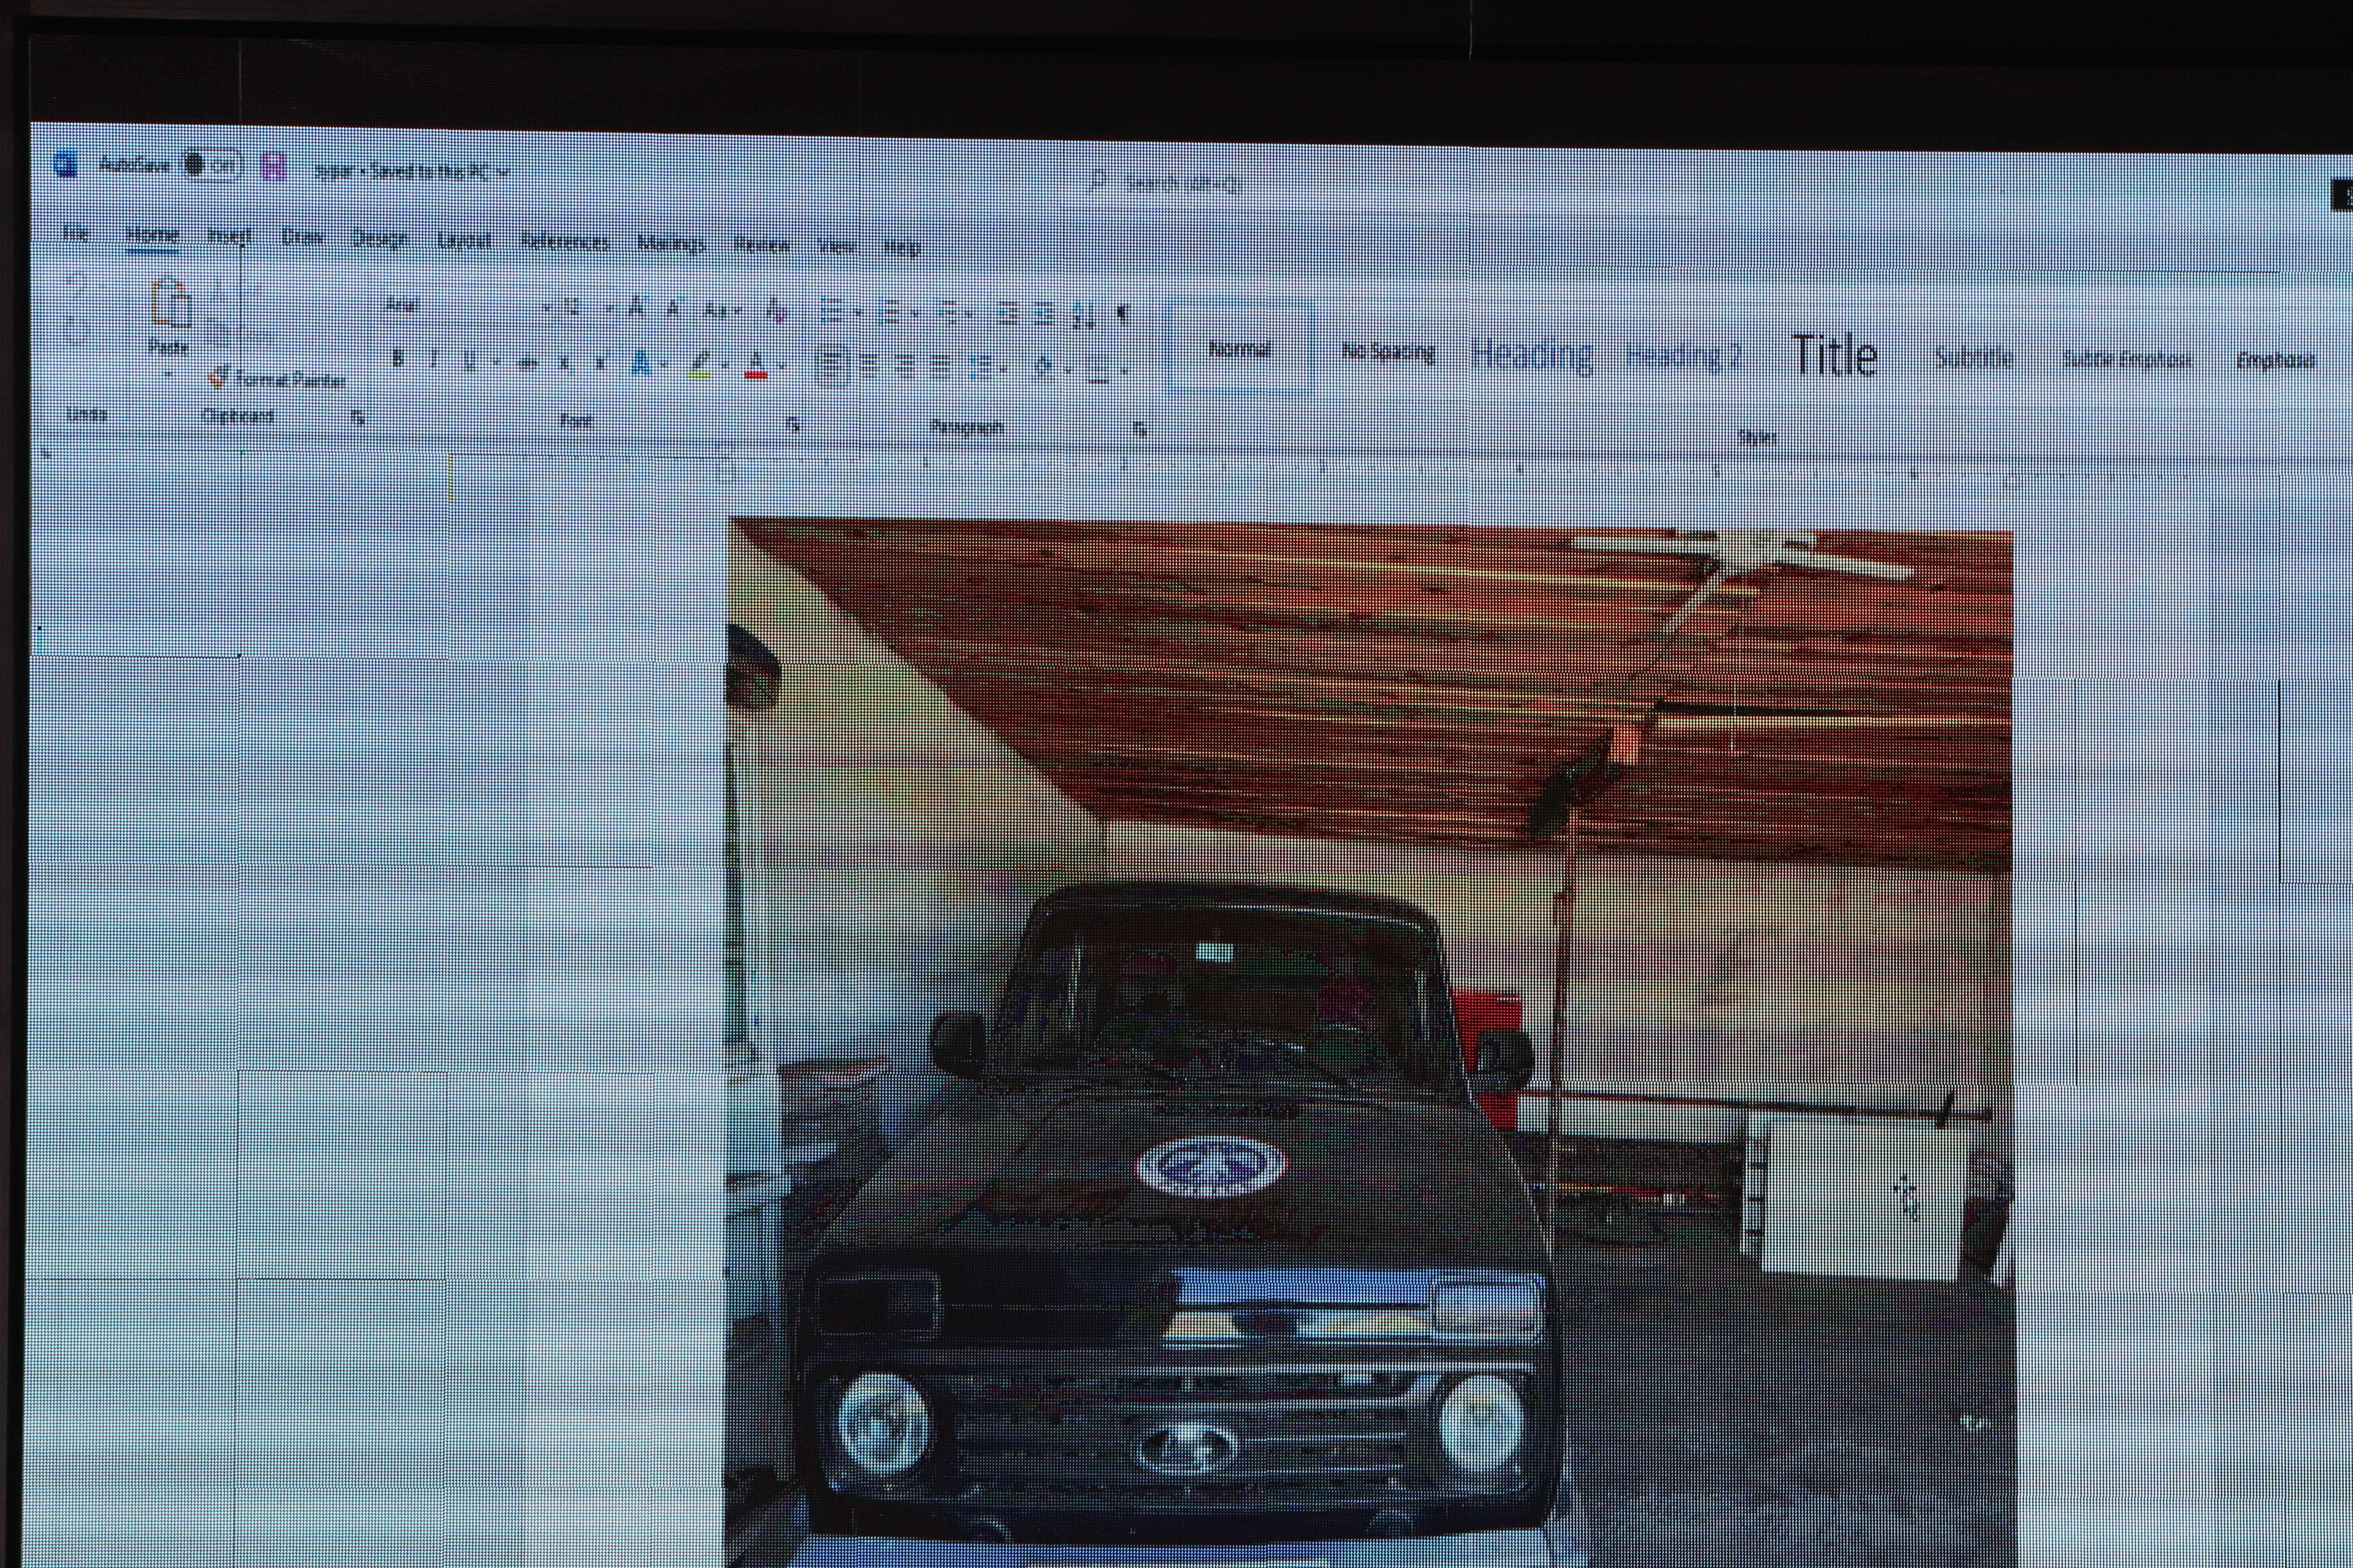Select the Format Painter tool
The image size is (2353, 1568).
[278, 379]
